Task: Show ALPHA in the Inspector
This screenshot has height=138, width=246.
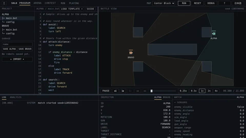Action: [x=158, y=97]
